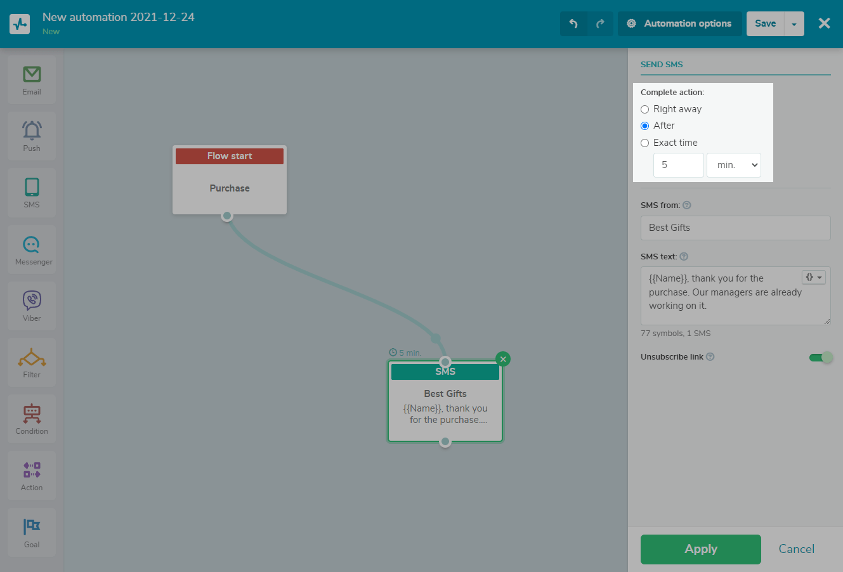Click SMS node top input connector
Viewport: 843px width, 572px height.
point(445,362)
